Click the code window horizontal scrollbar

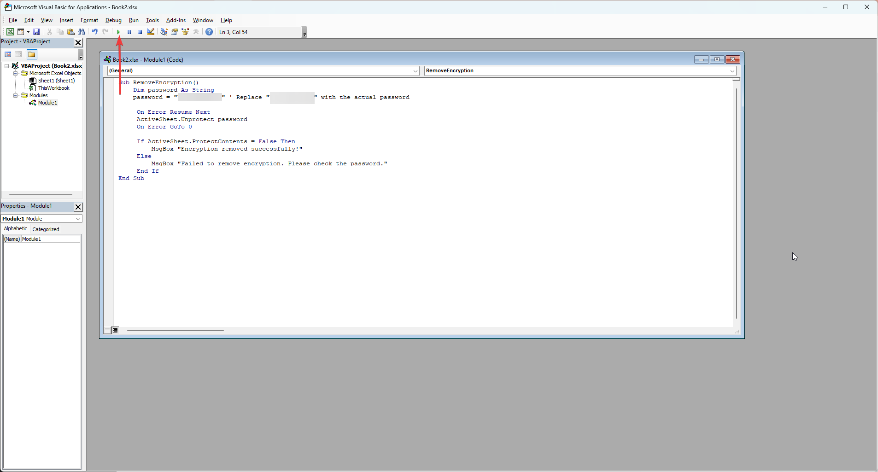tap(176, 331)
